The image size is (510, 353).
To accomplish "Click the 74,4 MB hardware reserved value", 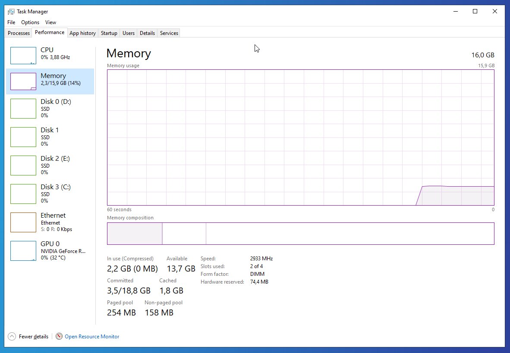I will tap(259, 282).
